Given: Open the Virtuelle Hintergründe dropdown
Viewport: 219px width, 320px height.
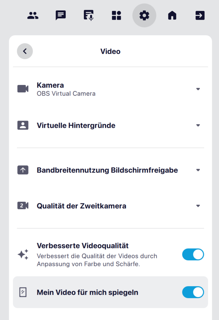Looking at the screenshot, I should point(198,125).
